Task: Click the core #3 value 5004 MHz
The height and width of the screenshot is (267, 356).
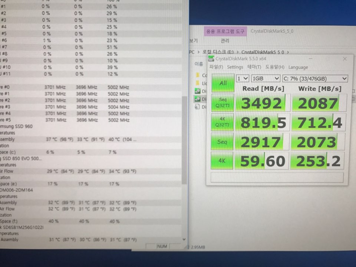Action: [118, 107]
